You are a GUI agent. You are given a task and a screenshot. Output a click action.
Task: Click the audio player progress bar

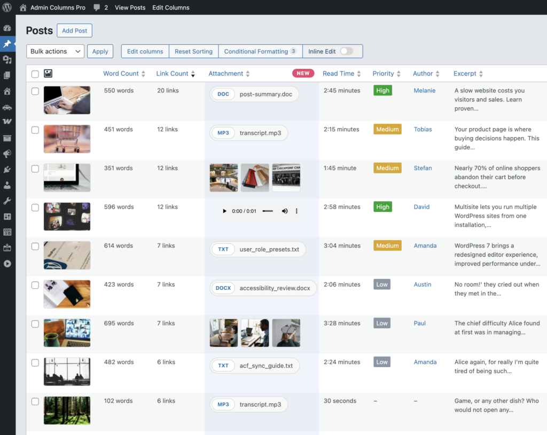click(x=268, y=211)
